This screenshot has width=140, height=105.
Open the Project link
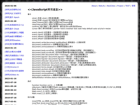click(x=120, y=6)
